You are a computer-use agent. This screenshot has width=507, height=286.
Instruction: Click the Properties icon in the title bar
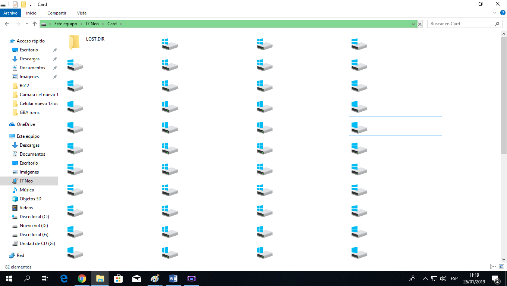[x=15, y=4]
